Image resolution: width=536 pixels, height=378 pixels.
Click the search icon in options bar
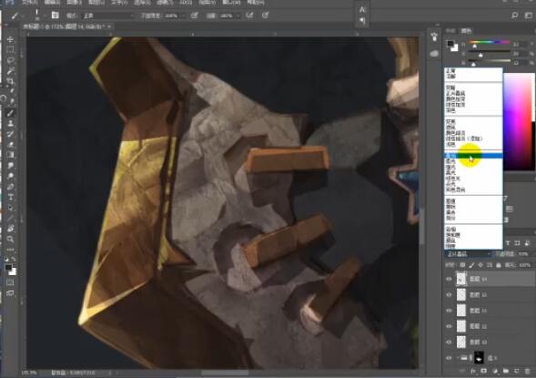[514, 15]
